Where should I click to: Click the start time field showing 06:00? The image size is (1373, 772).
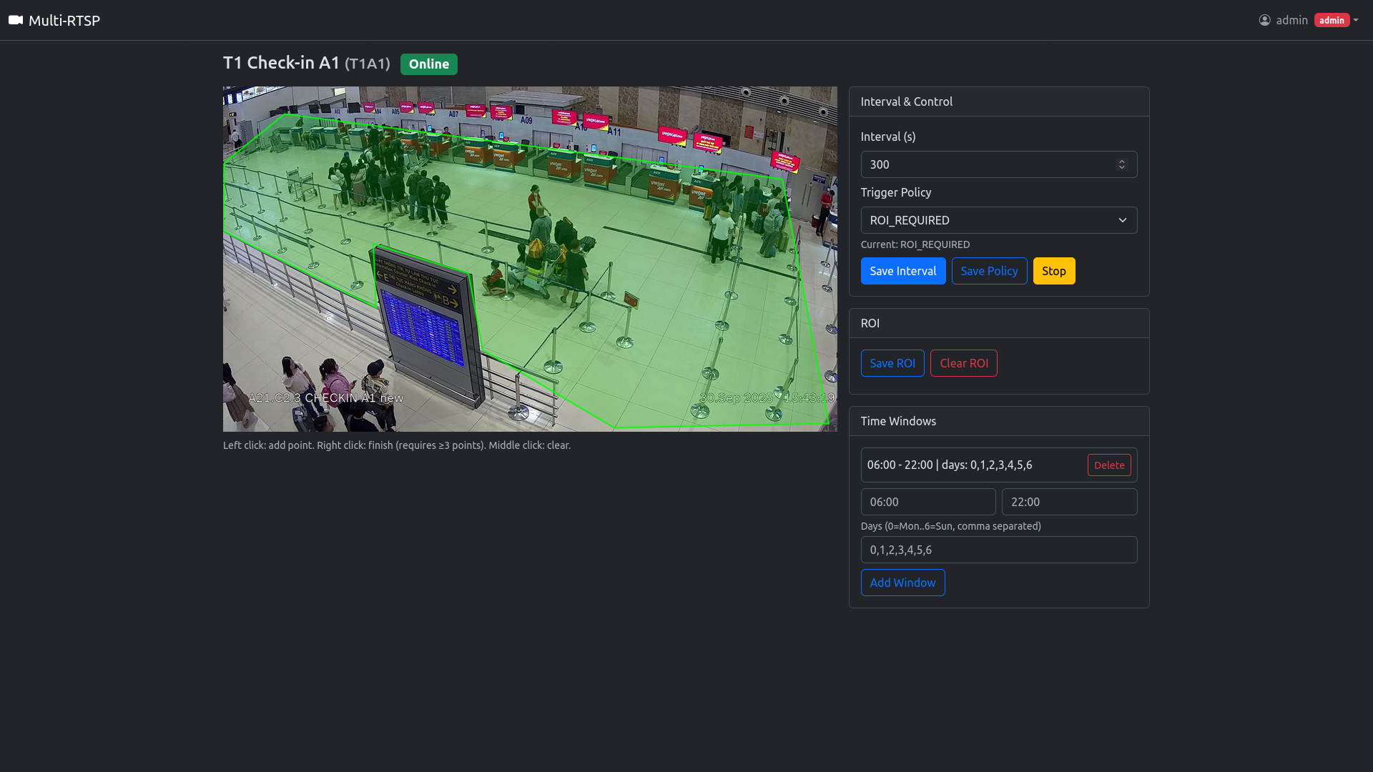[927, 502]
